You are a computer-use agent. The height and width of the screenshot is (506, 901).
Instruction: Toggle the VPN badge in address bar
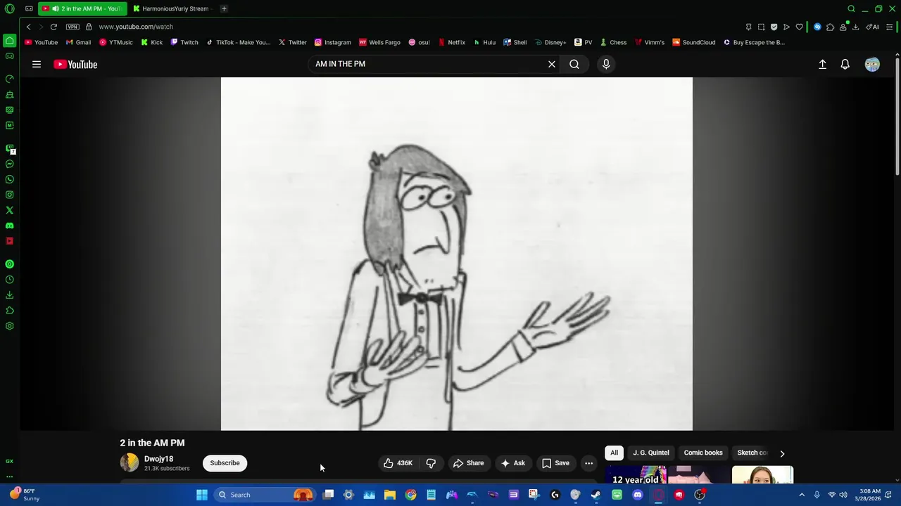73,27
